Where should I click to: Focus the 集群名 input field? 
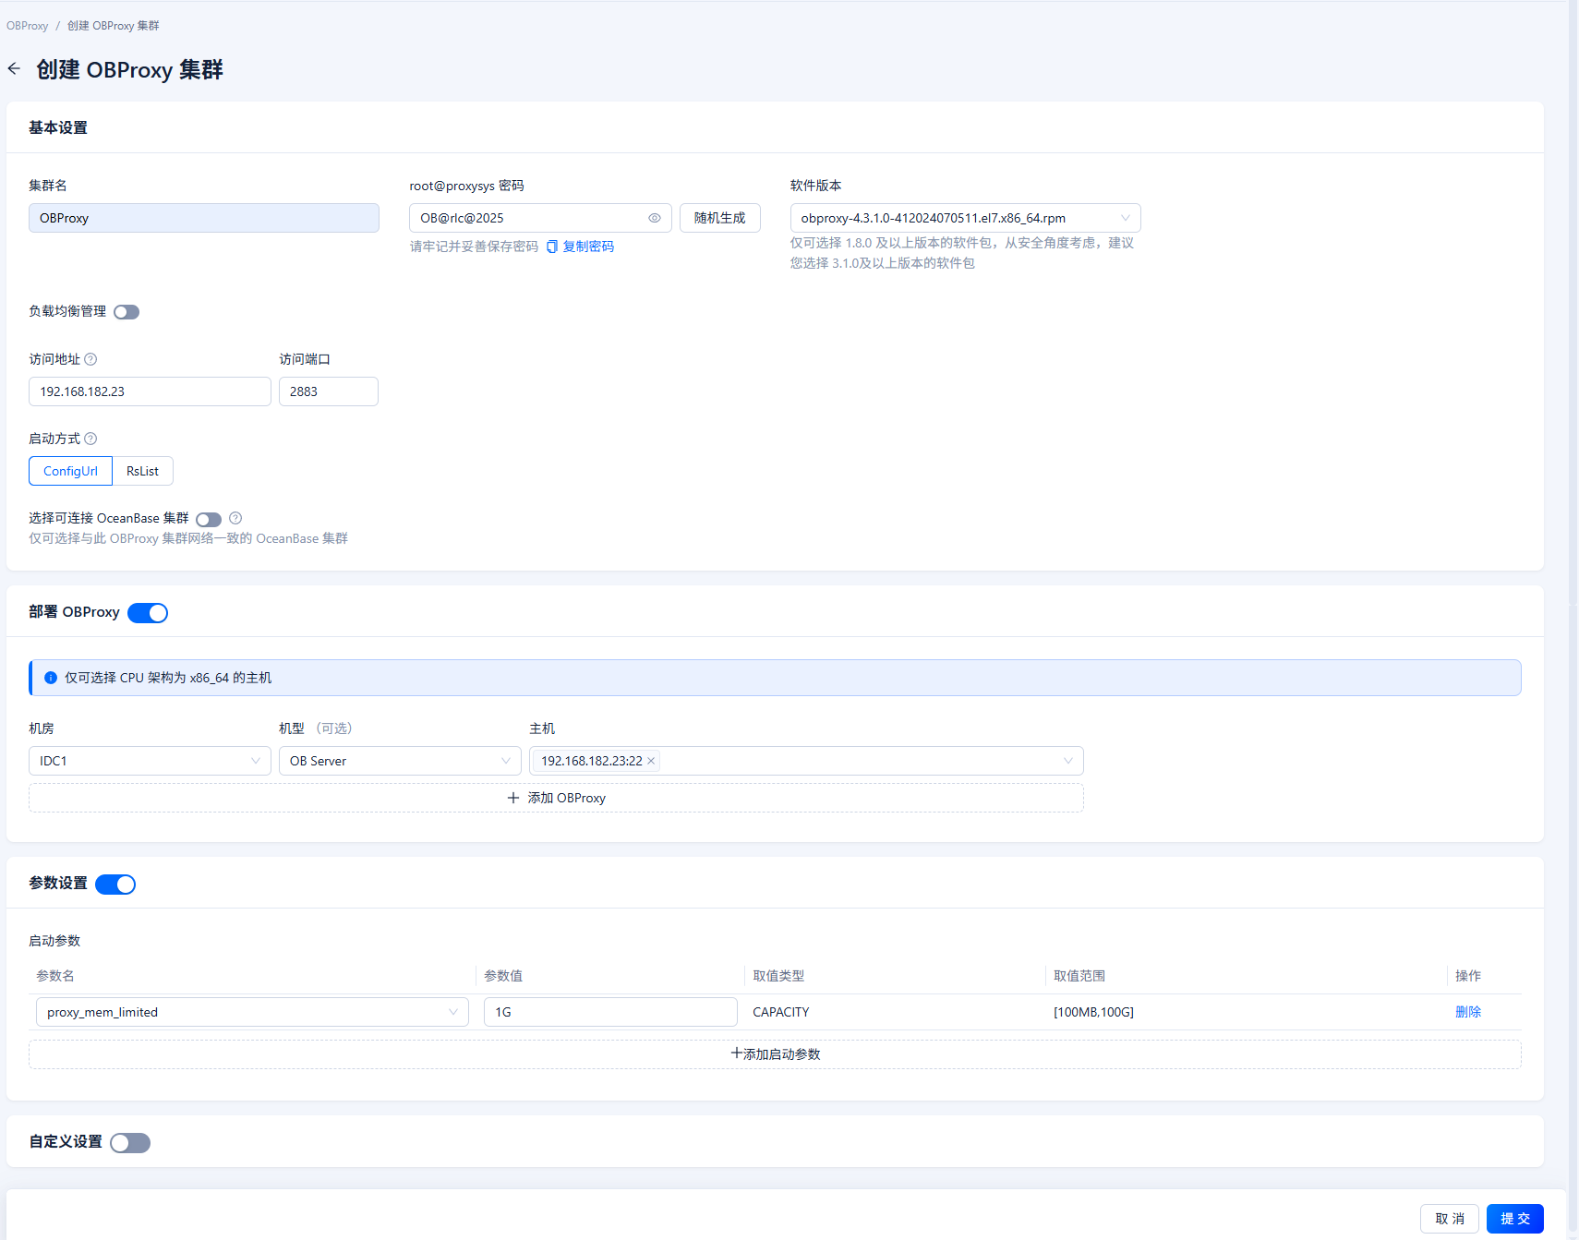coord(204,218)
